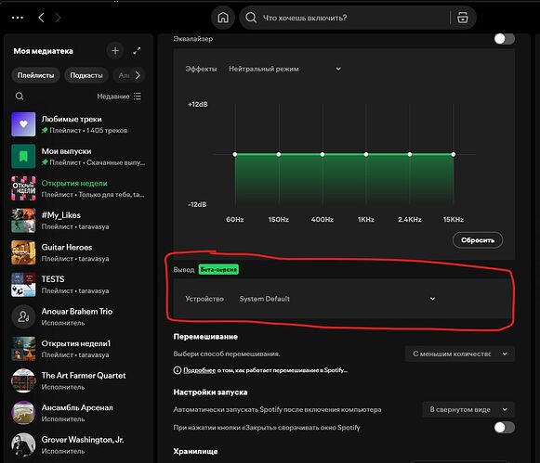Click the library search magnifier icon
This screenshot has width=540, height=463.
[x=20, y=96]
